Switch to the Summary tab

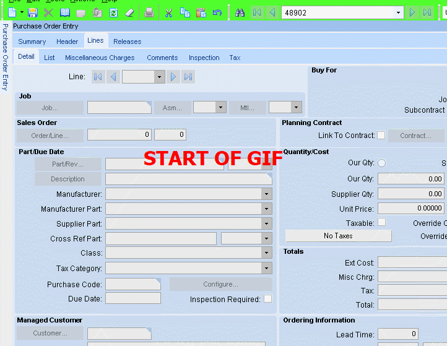click(x=32, y=41)
